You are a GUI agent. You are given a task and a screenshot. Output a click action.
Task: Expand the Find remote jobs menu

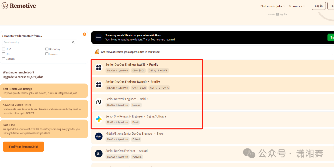(x=273, y=6)
